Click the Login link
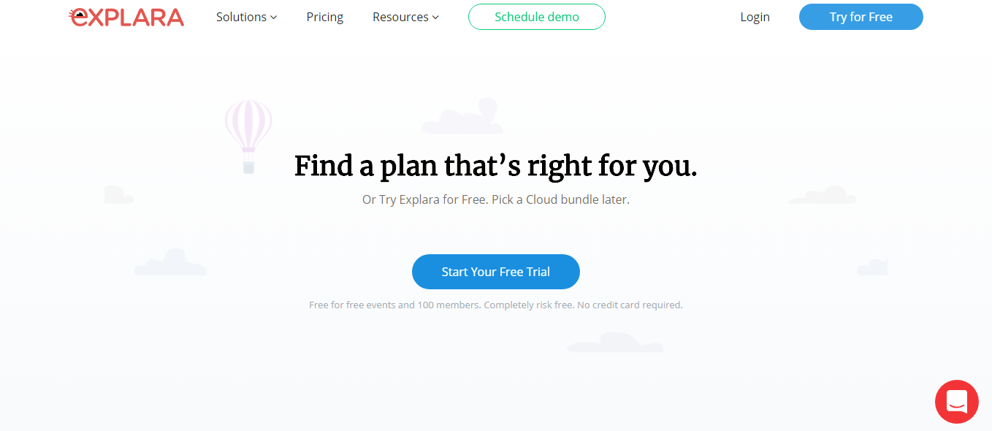992x431 pixels. [755, 17]
